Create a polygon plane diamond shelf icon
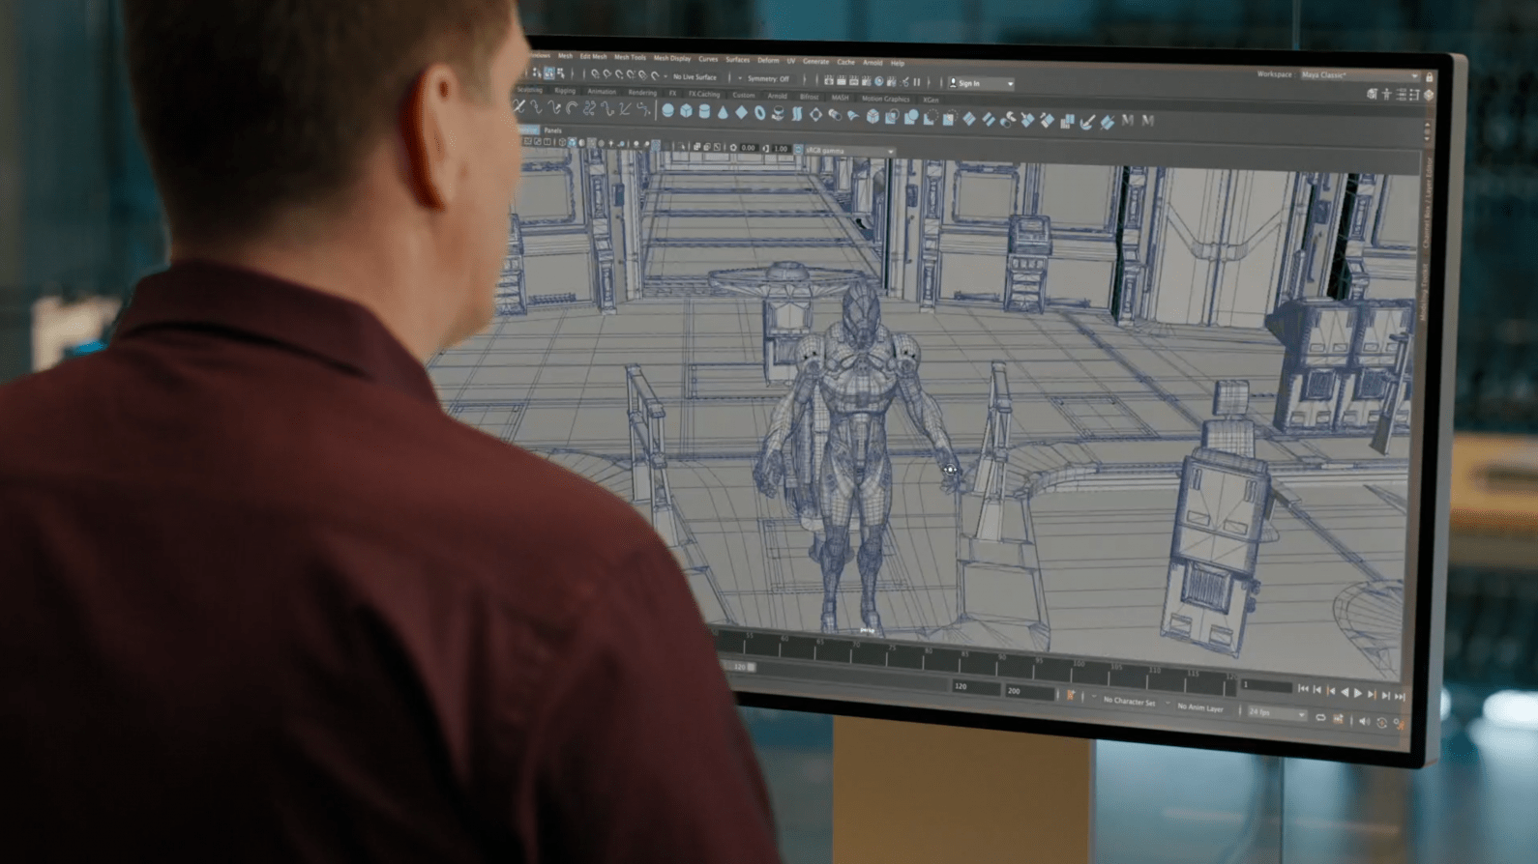Image resolution: width=1538 pixels, height=864 pixels. coord(741,113)
